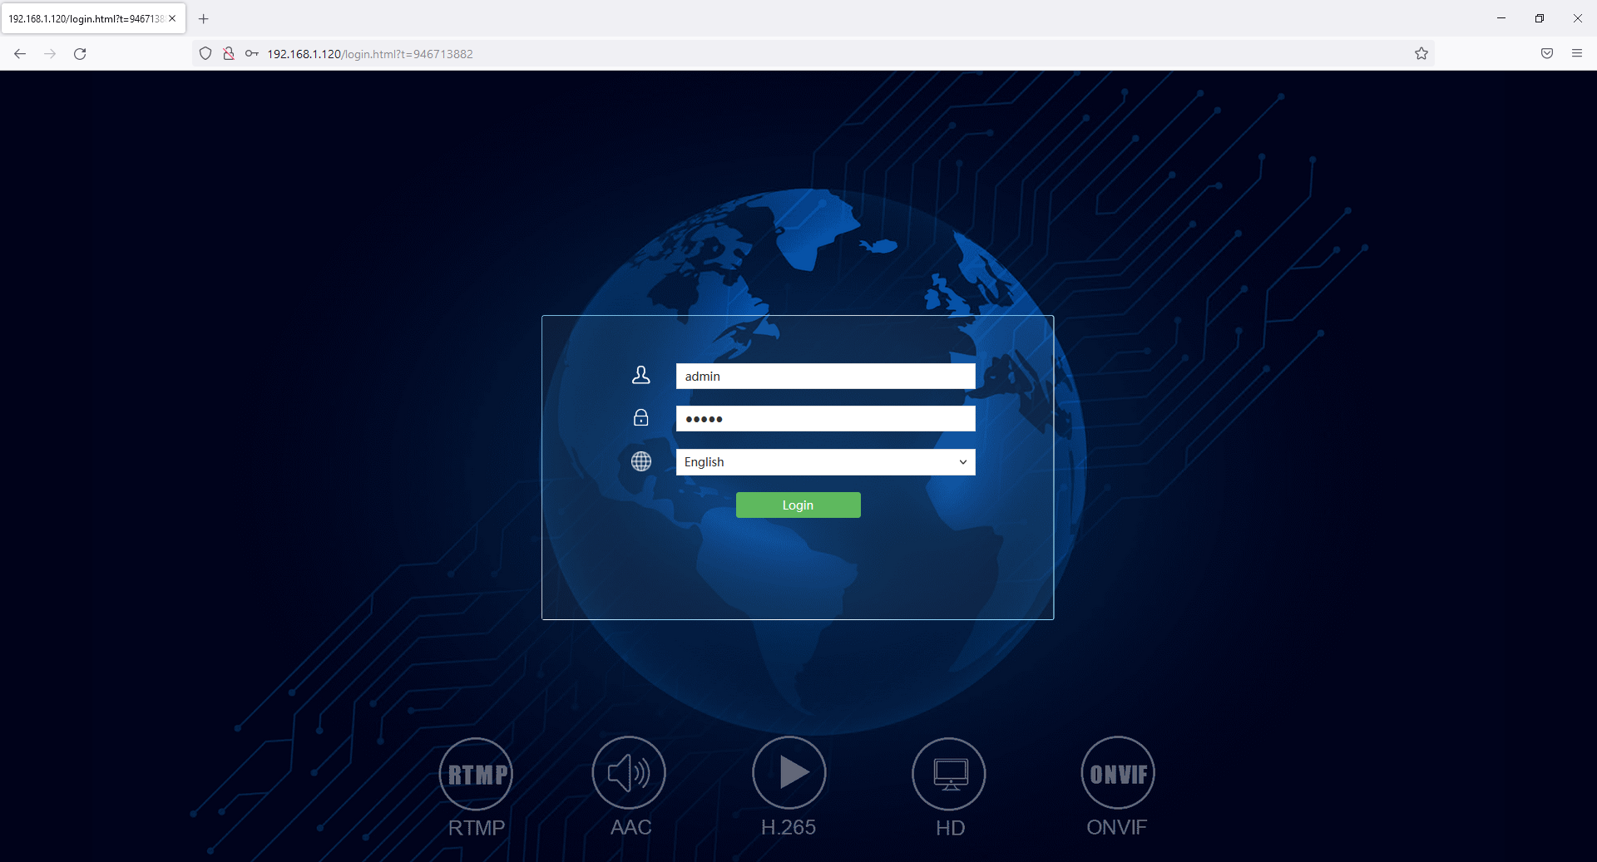Reload the page with refresh button
Viewport: 1597px width, 862px height.
80,54
